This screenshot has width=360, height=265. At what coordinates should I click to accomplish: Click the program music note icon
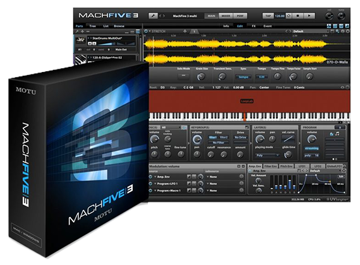pyautogui.click(x=337, y=134)
